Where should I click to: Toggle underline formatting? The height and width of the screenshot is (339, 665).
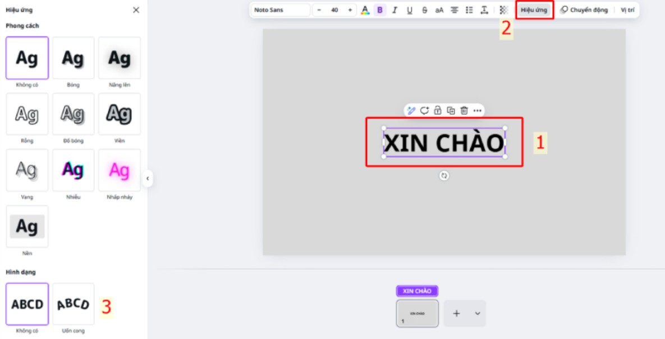tap(410, 10)
